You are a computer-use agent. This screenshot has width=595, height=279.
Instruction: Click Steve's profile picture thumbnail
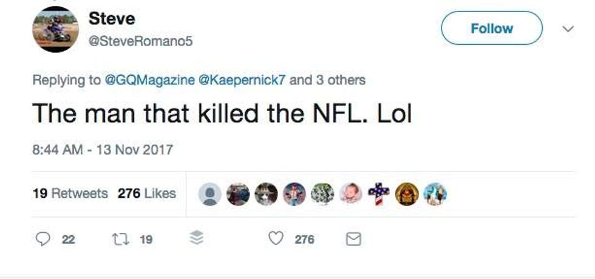55,29
